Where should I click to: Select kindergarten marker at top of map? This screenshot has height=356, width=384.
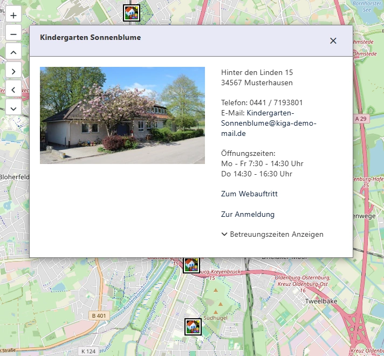click(x=131, y=13)
